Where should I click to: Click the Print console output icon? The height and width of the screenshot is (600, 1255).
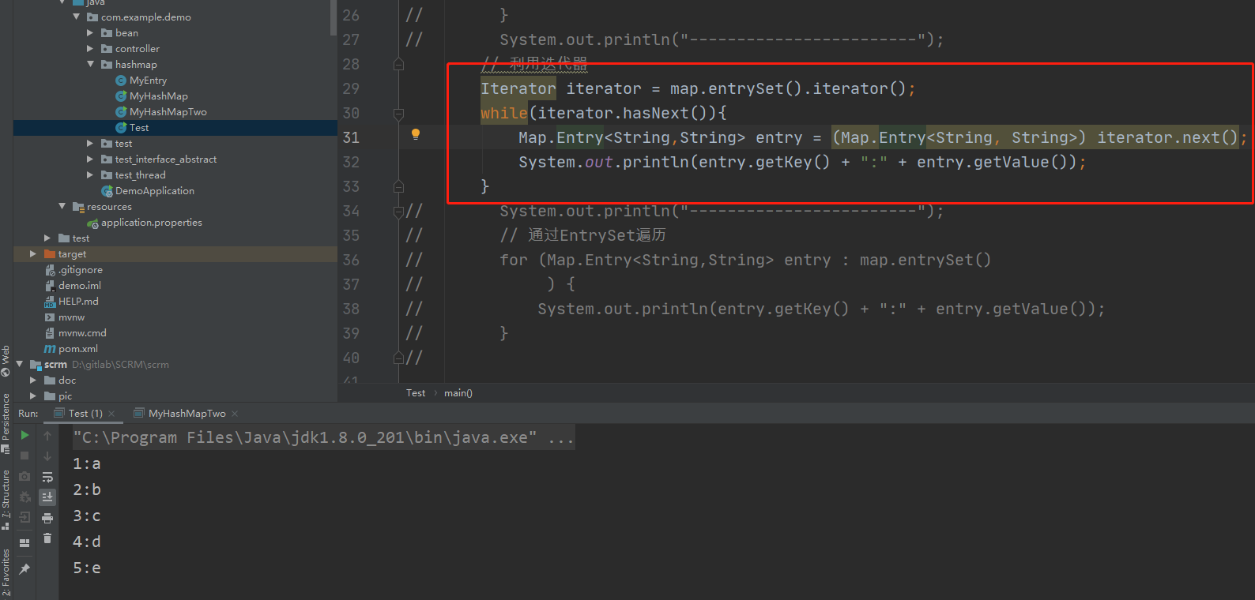click(47, 518)
